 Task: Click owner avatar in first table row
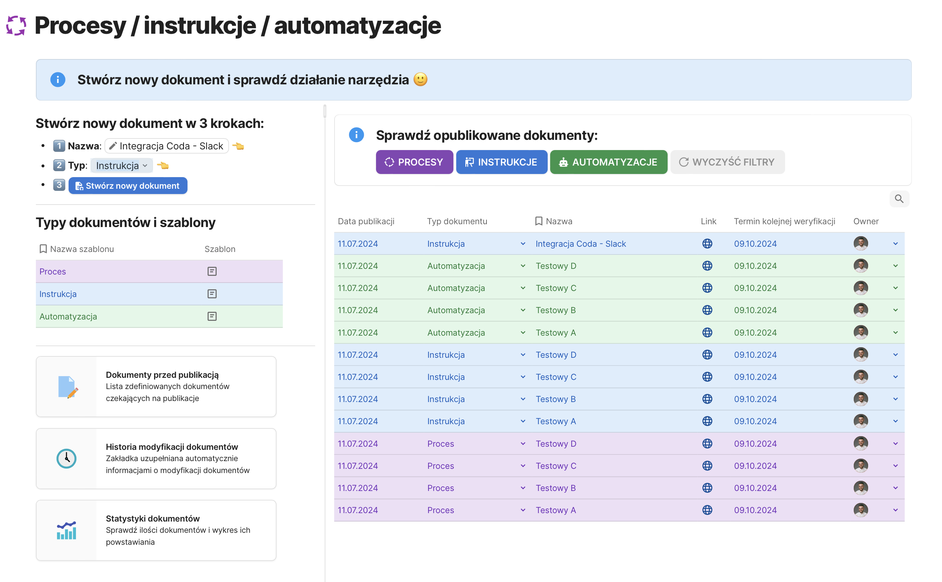coord(860,244)
